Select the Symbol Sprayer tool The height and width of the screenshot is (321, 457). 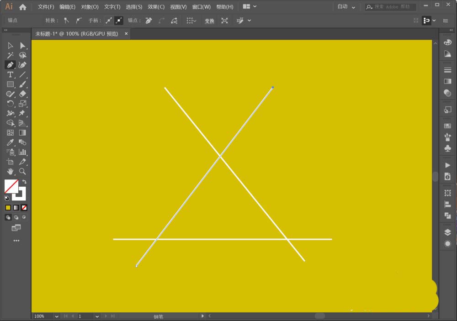[x=10, y=152]
